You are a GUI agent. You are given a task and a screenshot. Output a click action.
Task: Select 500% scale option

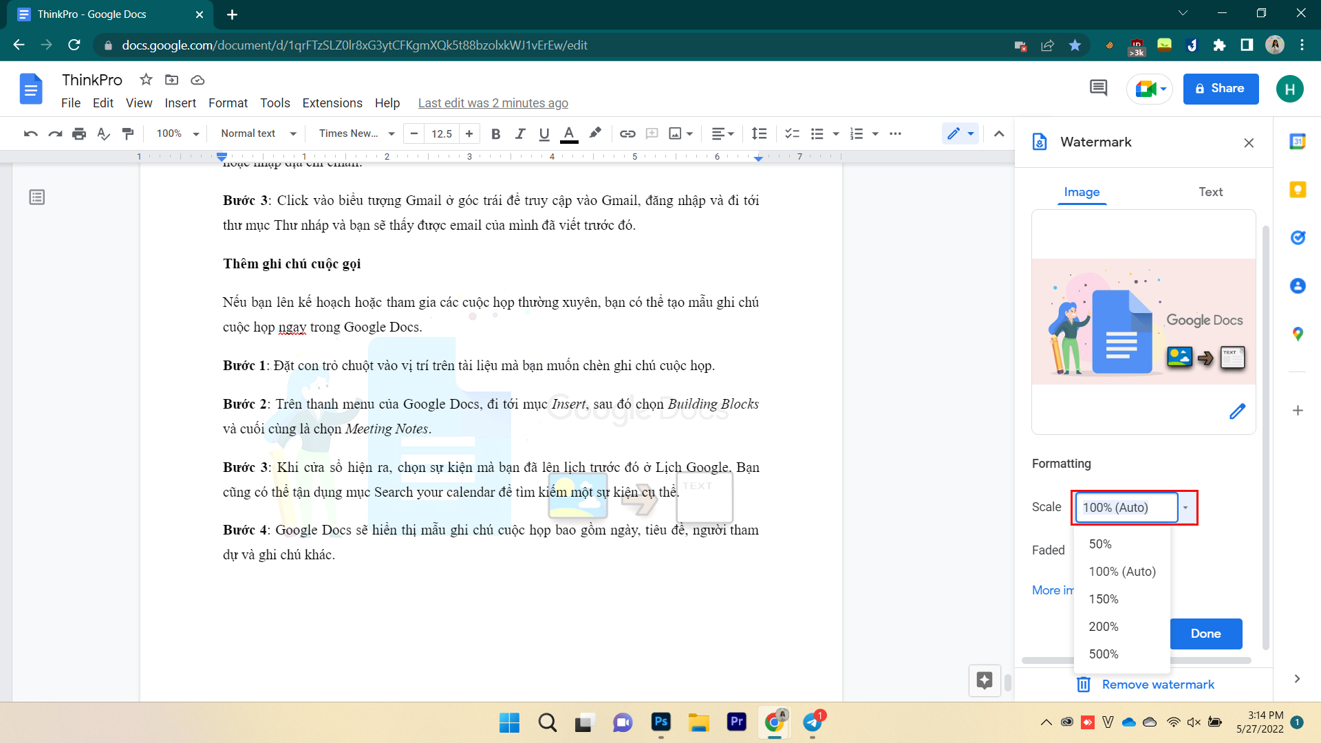[x=1121, y=654]
